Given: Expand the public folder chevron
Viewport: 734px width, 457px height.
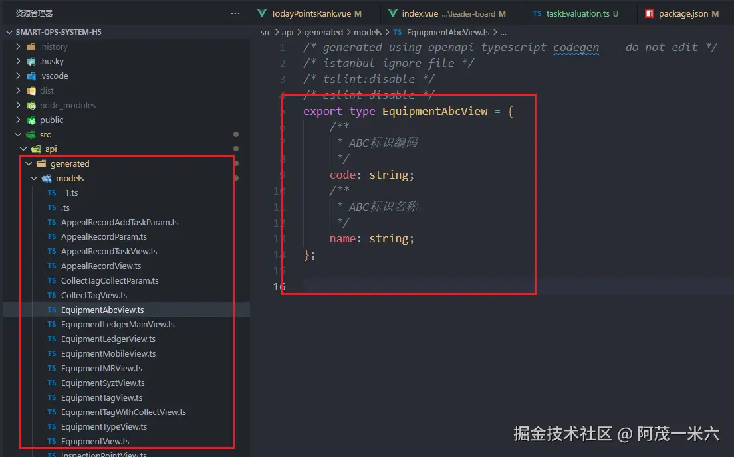Looking at the screenshot, I should (18, 120).
